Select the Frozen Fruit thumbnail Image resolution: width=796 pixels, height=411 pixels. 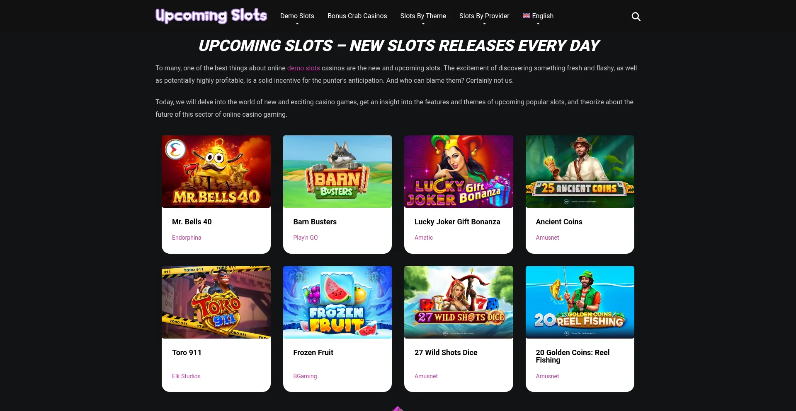pyautogui.click(x=337, y=302)
